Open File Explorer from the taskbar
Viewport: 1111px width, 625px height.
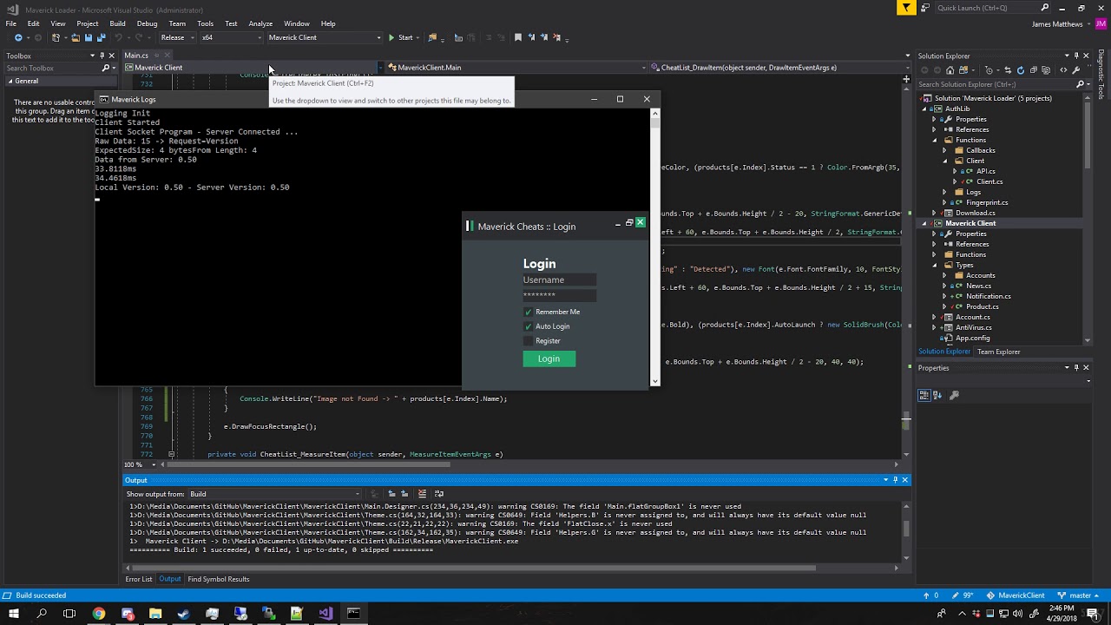click(155, 614)
